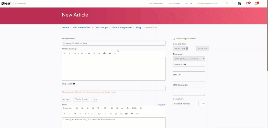This screenshot has width=268, height=128.
Task: Click the Esri logo
Action: coord(6,3)
